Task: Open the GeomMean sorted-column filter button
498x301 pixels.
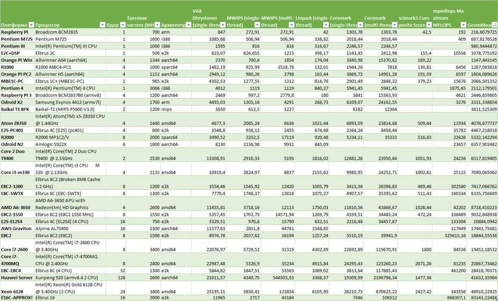Action: click(x=494, y=25)
